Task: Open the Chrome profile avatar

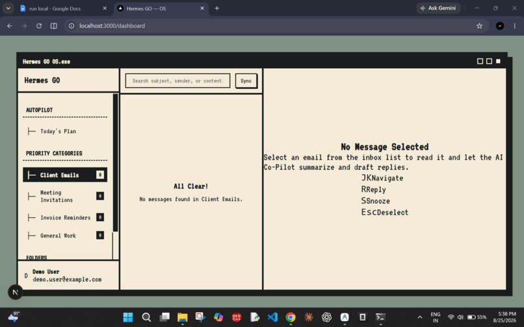Action: pyautogui.click(x=500, y=26)
